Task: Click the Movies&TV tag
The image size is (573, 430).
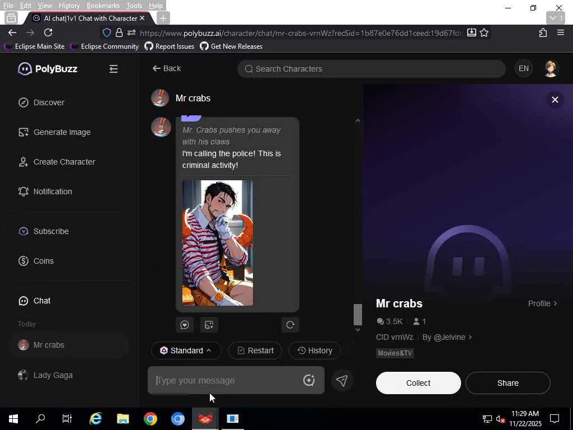Action: point(394,353)
